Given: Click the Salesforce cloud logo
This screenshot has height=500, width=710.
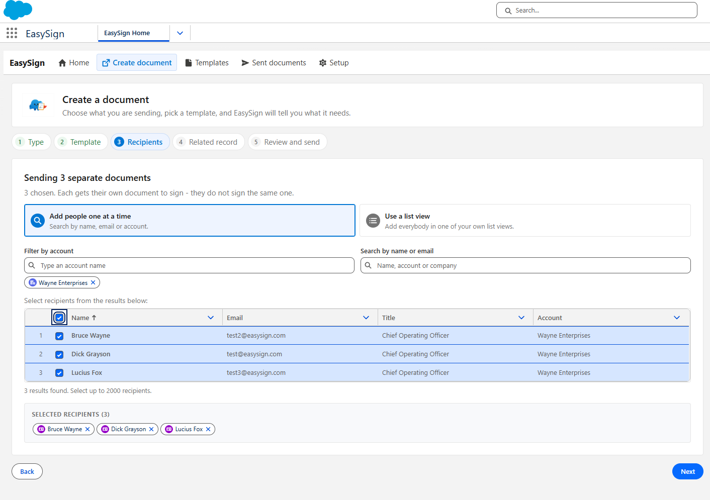Looking at the screenshot, I should 18,10.
